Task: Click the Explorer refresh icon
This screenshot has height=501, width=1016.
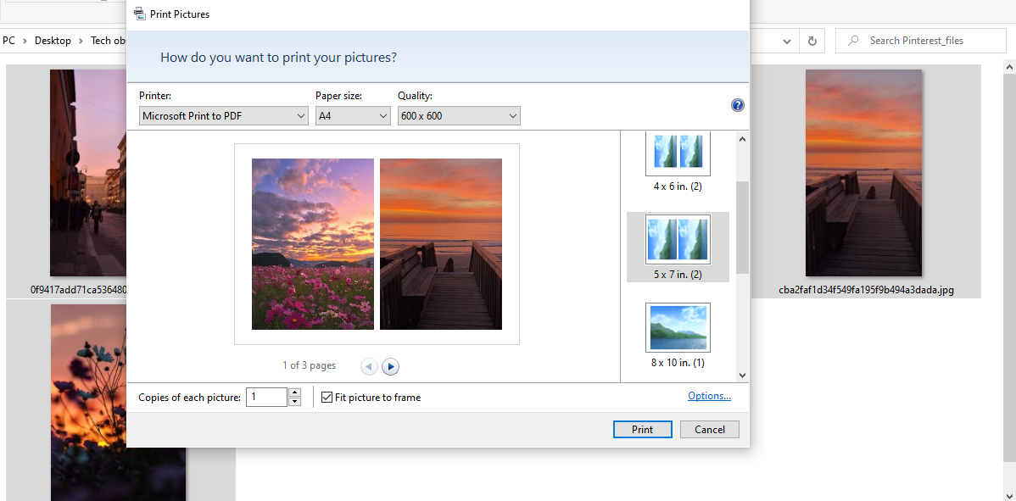Action: (812, 41)
